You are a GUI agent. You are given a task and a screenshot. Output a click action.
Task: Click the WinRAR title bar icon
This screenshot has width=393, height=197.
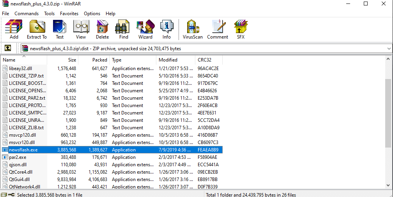click(x=5, y=4)
